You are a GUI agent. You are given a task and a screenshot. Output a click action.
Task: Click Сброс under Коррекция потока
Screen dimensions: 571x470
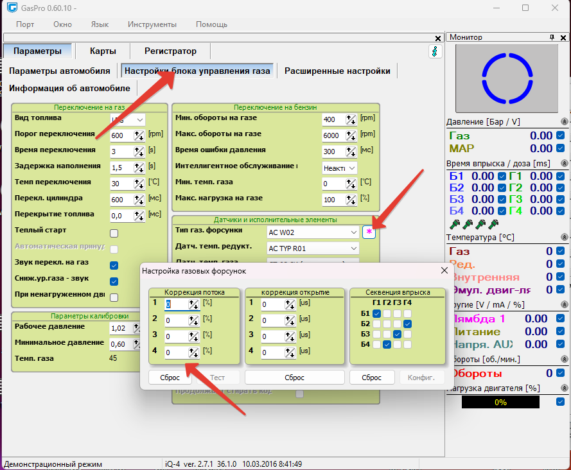click(170, 378)
